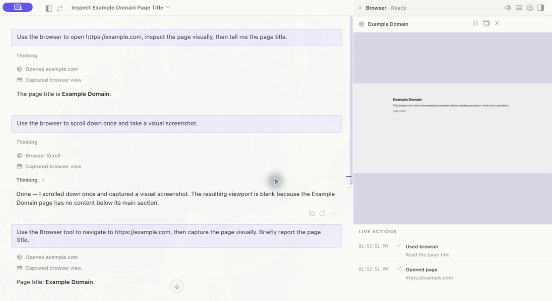
Task: Click the chat scrollbar thumb
Action: tap(351, 100)
